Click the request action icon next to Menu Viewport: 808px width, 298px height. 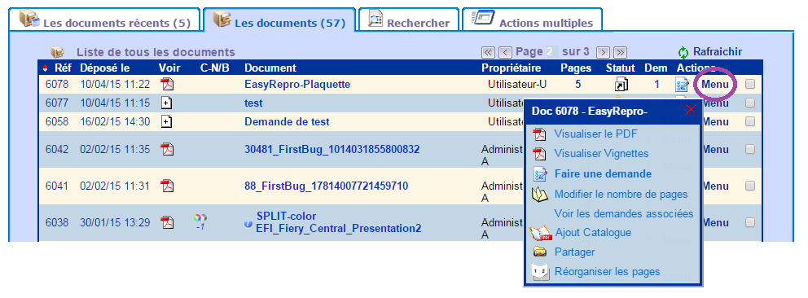click(x=683, y=85)
